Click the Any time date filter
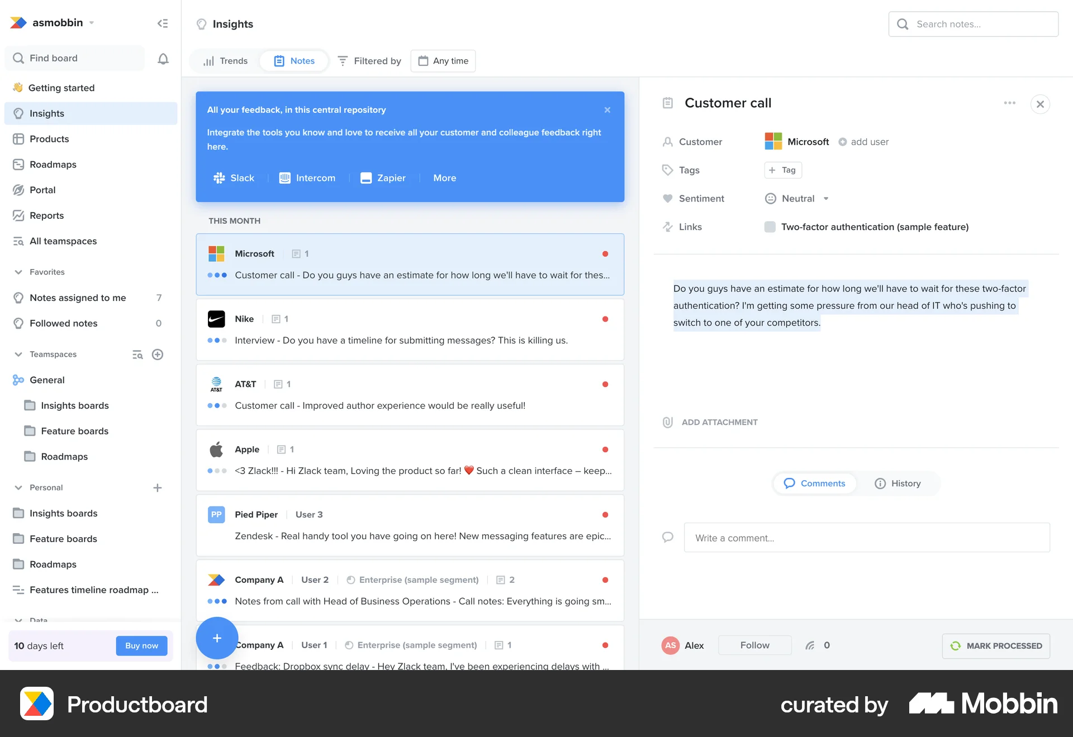The width and height of the screenshot is (1073, 737). coord(443,61)
